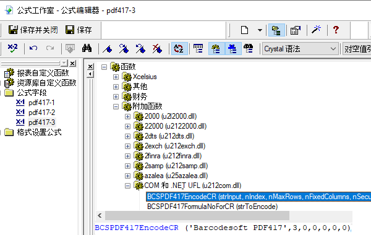Toggle the Operator Tree display button
371x235 pixels.
pos(233,49)
